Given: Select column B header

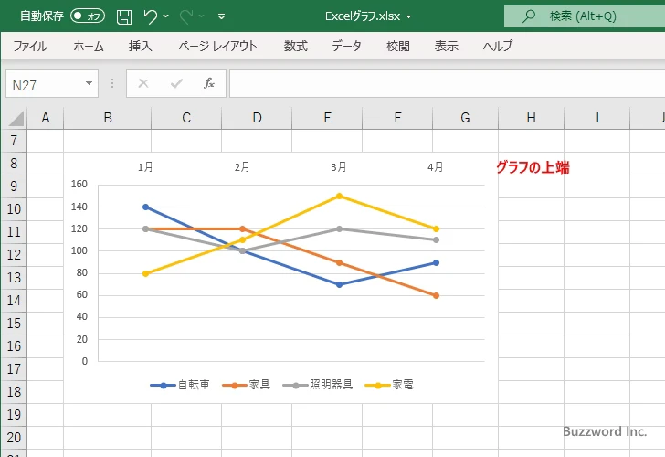Looking at the screenshot, I should click(x=108, y=118).
